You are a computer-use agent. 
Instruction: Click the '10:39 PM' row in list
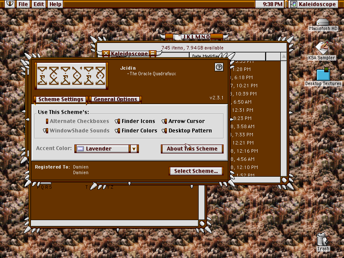point(243,94)
